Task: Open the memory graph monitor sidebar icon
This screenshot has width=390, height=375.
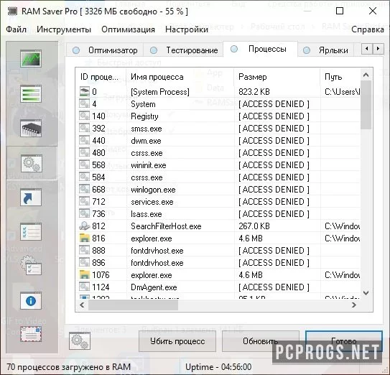Action: 31,59
